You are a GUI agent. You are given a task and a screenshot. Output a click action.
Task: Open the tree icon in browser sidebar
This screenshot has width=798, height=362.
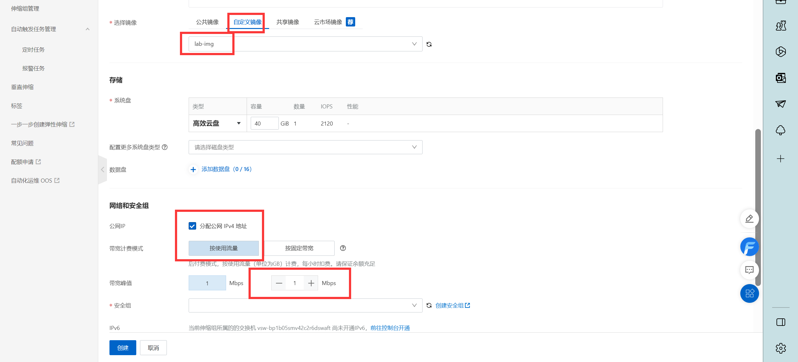point(781,130)
